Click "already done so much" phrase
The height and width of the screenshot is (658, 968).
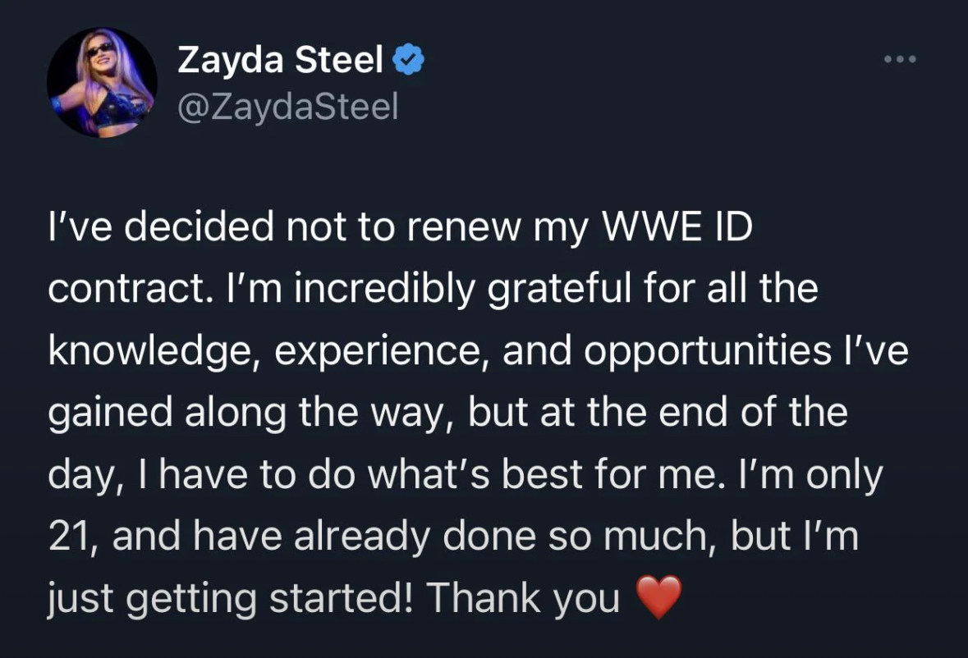tap(504, 536)
